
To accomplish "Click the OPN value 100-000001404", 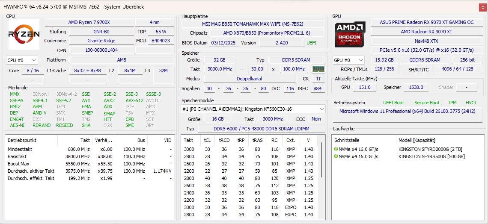I will tap(101, 50).
